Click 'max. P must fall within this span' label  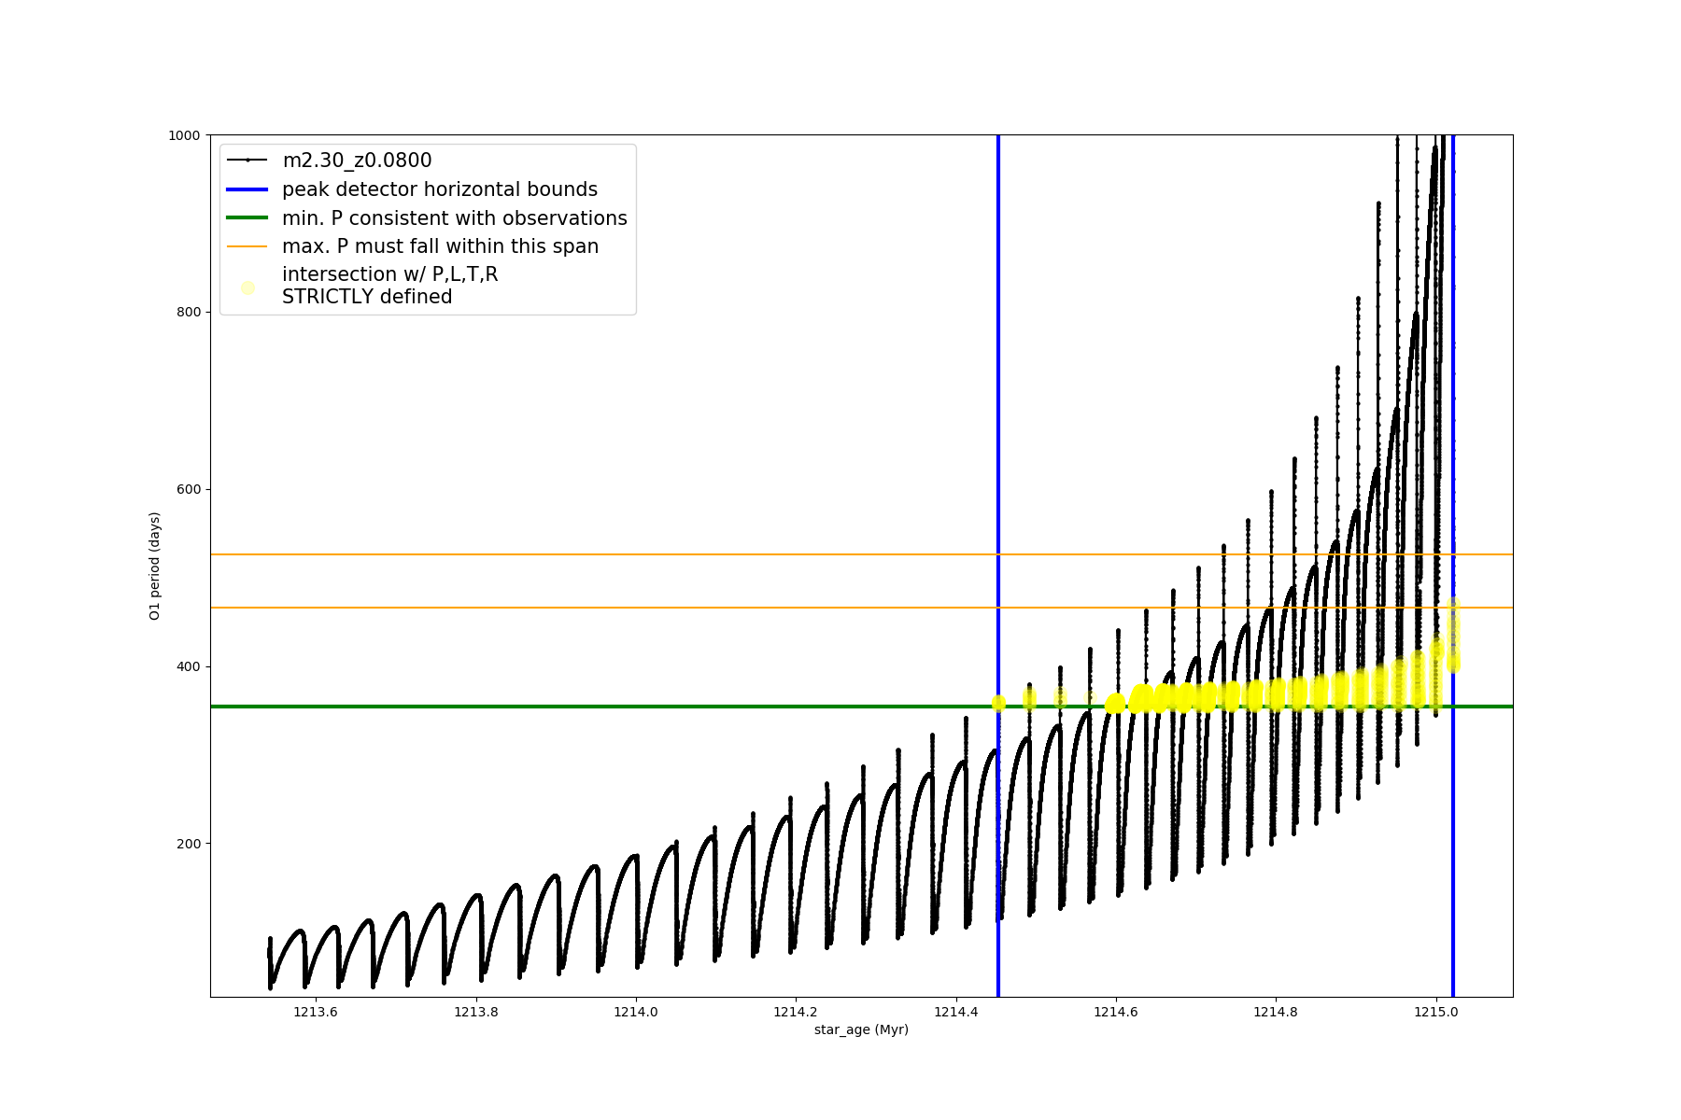click(440, 246)
